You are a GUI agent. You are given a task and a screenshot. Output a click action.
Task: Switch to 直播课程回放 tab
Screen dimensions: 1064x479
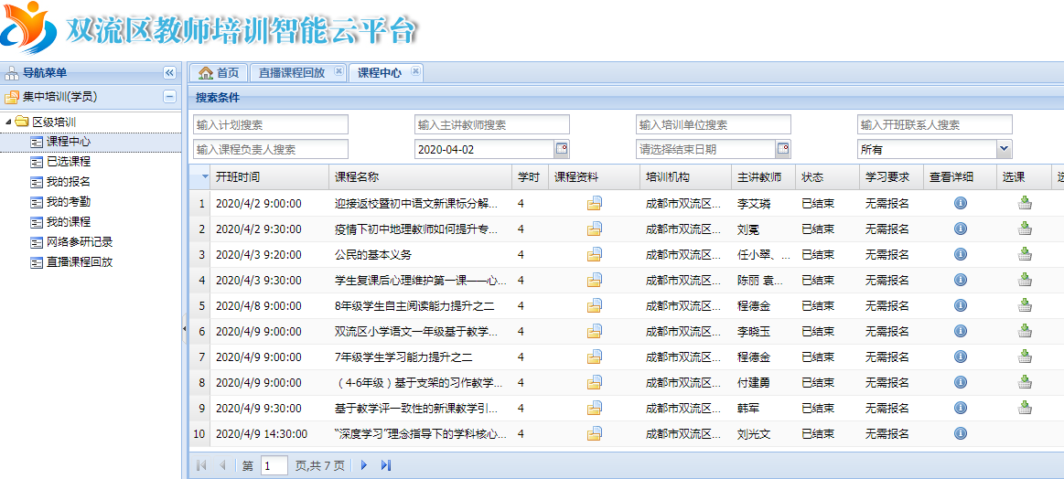point(291,73)
